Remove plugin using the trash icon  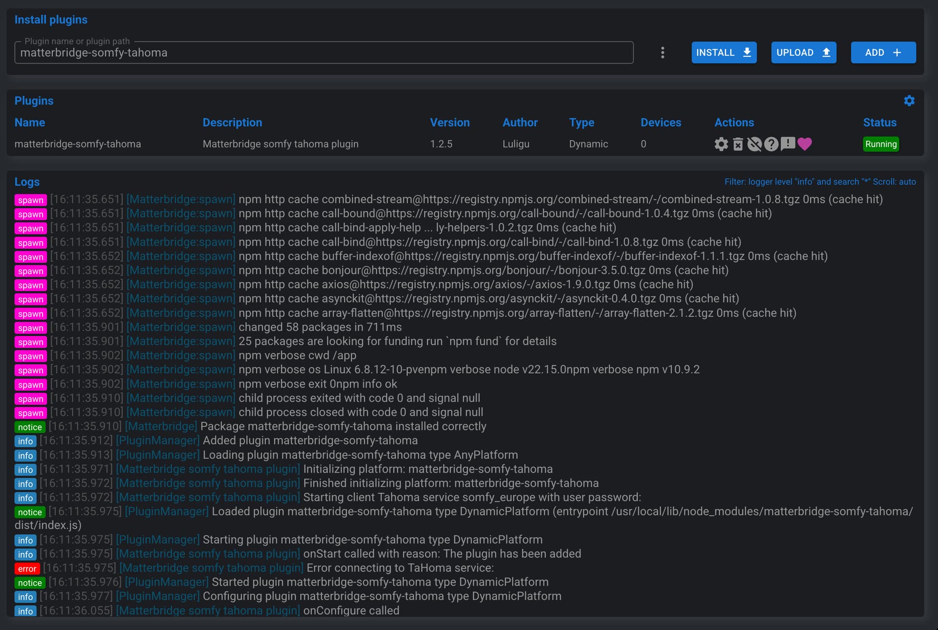pyautogui.click(x=738, y=144)
